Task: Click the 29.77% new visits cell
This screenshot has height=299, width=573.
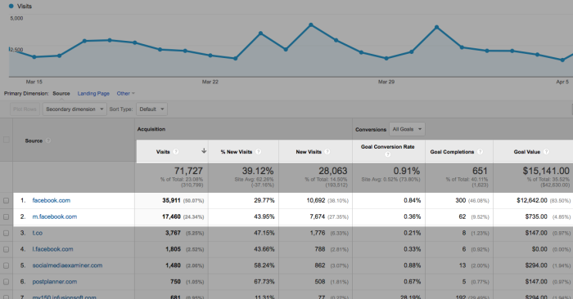Action: [x=264, y=200]
